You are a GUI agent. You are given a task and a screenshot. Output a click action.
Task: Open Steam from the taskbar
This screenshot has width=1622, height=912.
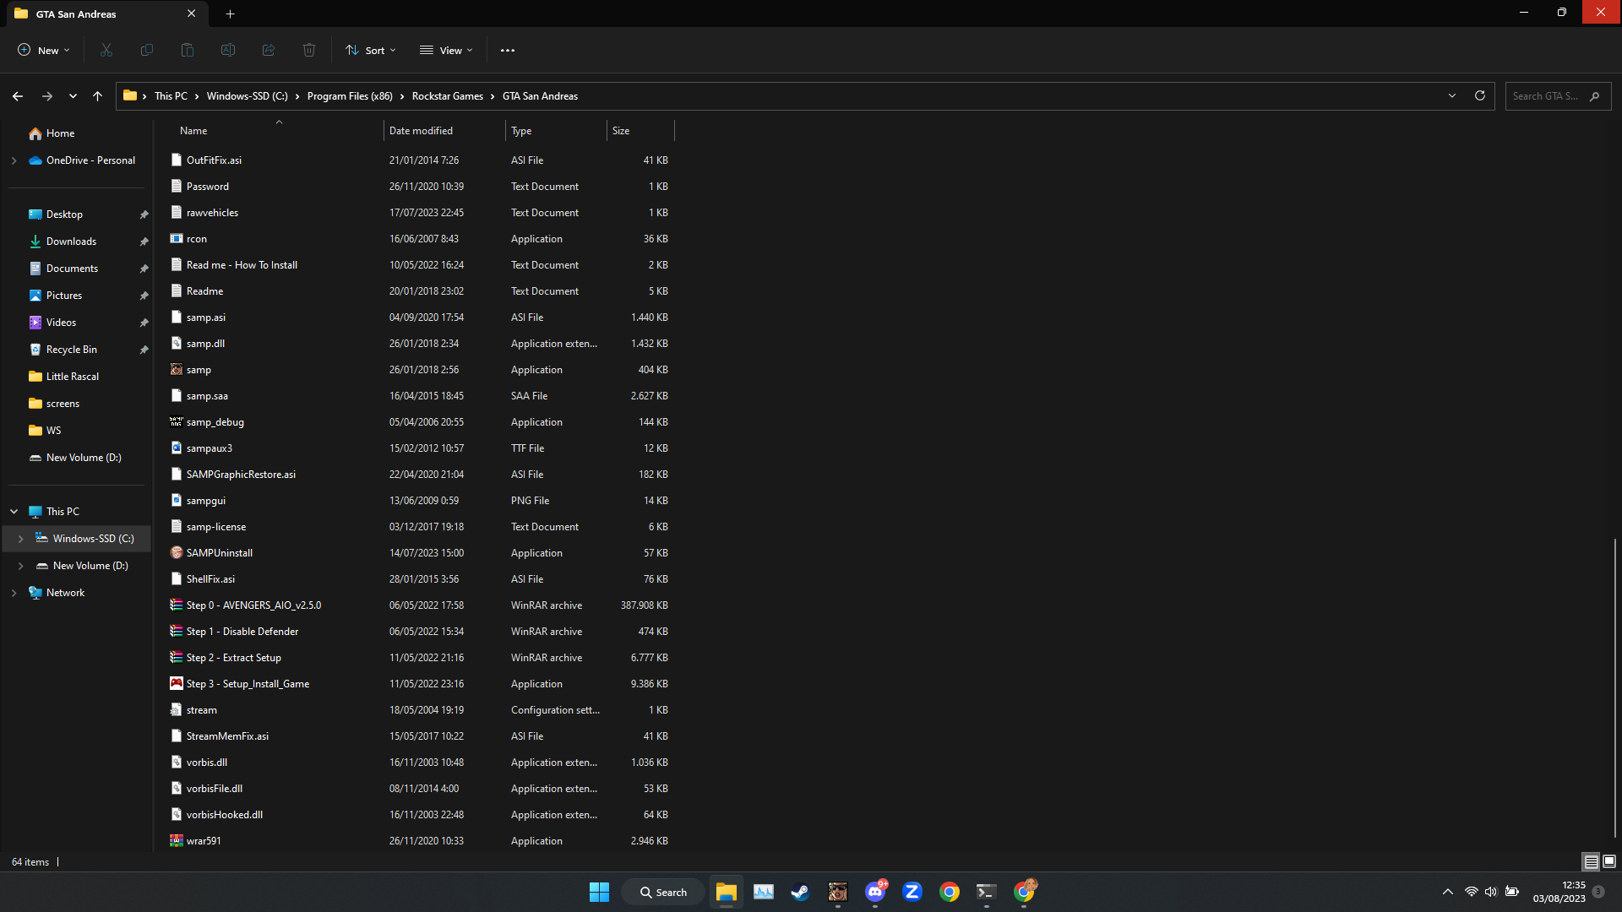800,893
